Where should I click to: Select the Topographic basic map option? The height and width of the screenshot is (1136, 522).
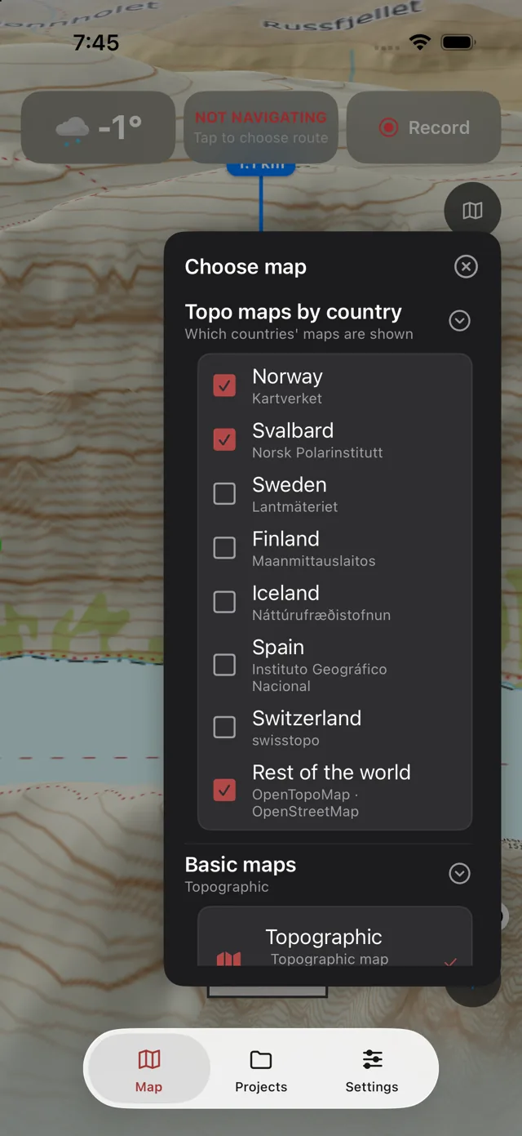click(335, 937)
